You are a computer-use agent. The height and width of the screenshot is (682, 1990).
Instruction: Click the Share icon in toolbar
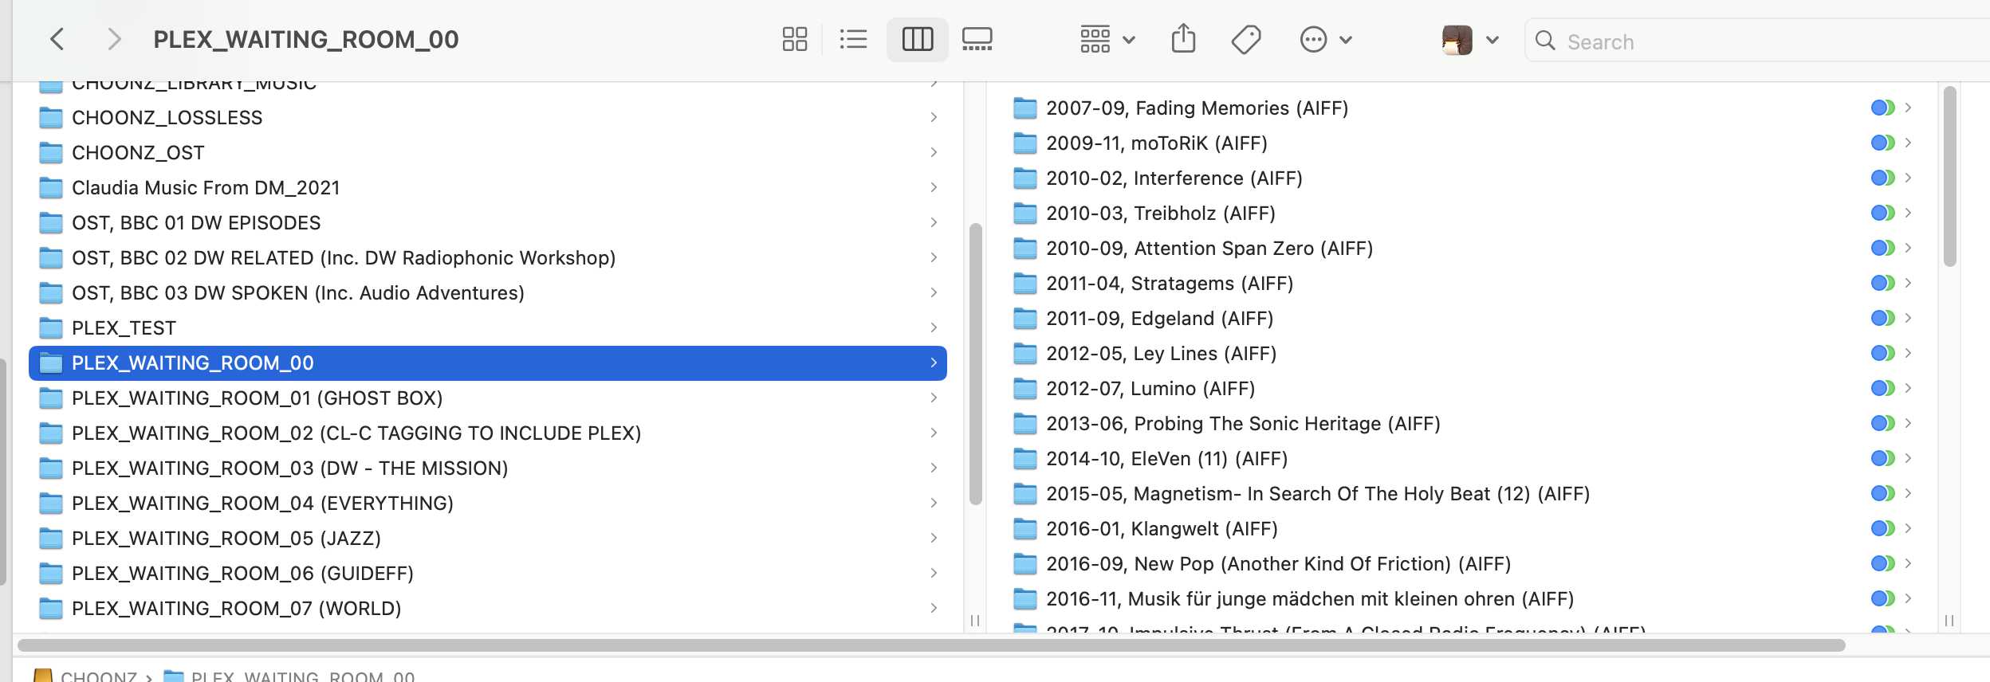pyautogui.click(x=1183, y=39)
